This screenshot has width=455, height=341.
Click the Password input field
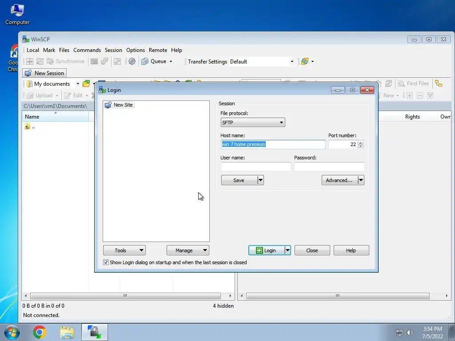(329, 167)
